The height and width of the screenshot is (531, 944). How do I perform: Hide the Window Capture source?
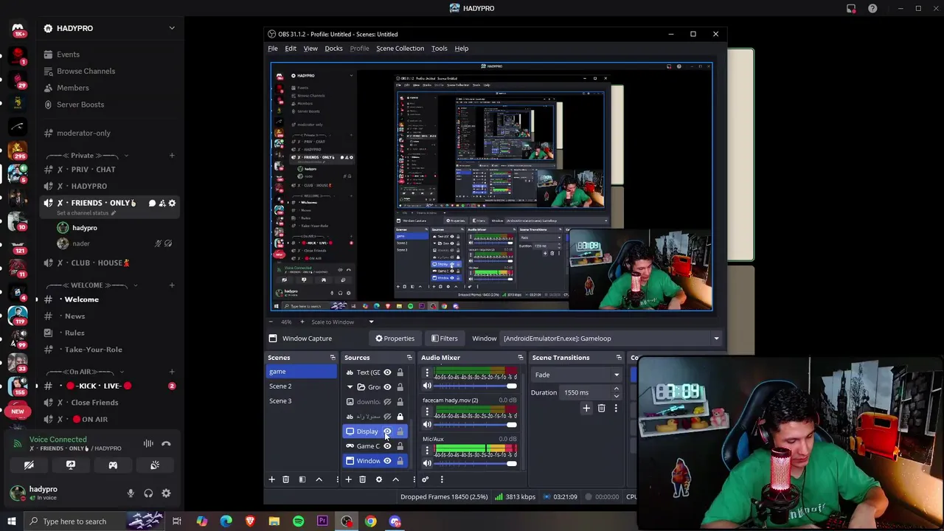pyautogui.click(x=387, y=461)
